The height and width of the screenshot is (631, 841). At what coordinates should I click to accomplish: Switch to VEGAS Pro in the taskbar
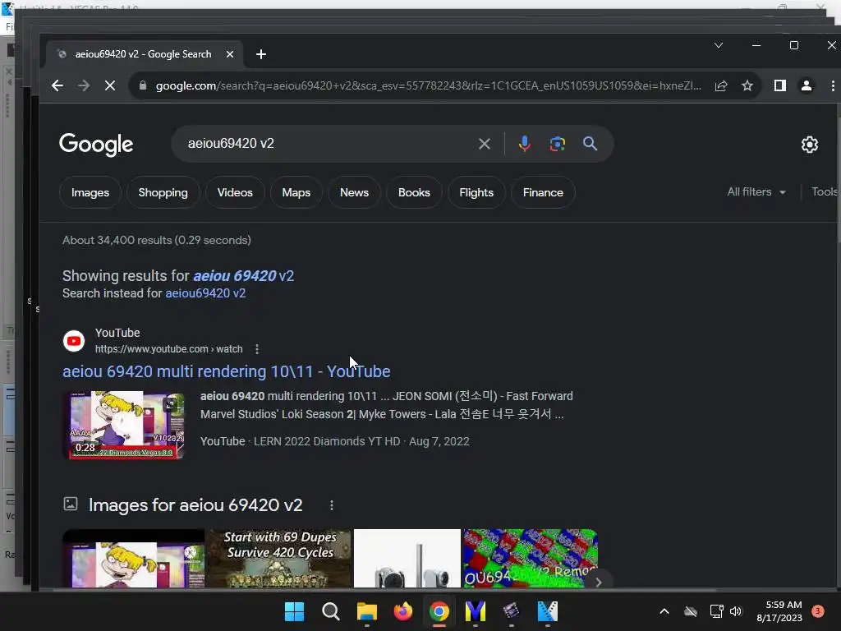point(548,611)
